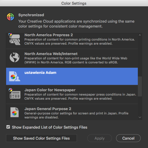Select the Japan newspaper icon
Viewport: 148px width, 148px height.
point(15,94)
